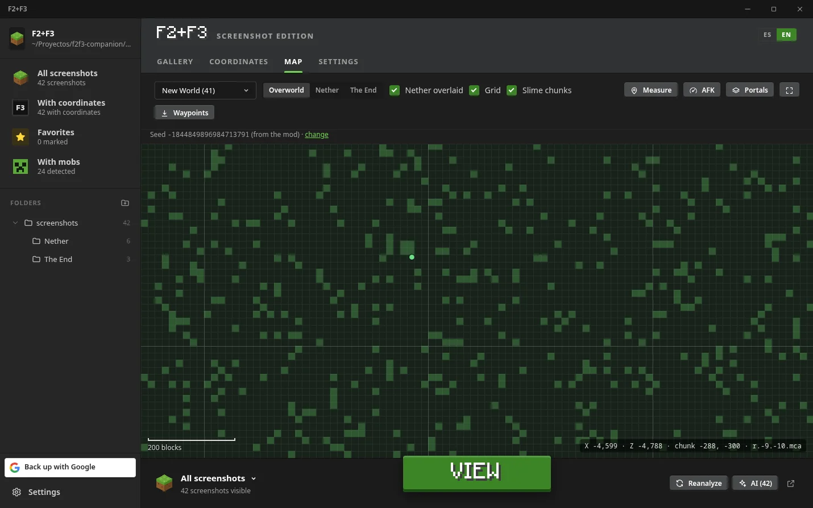813x508 pixels.
Task: Uncheck the Slime chunks checkbox
Action: coord(512,90)
